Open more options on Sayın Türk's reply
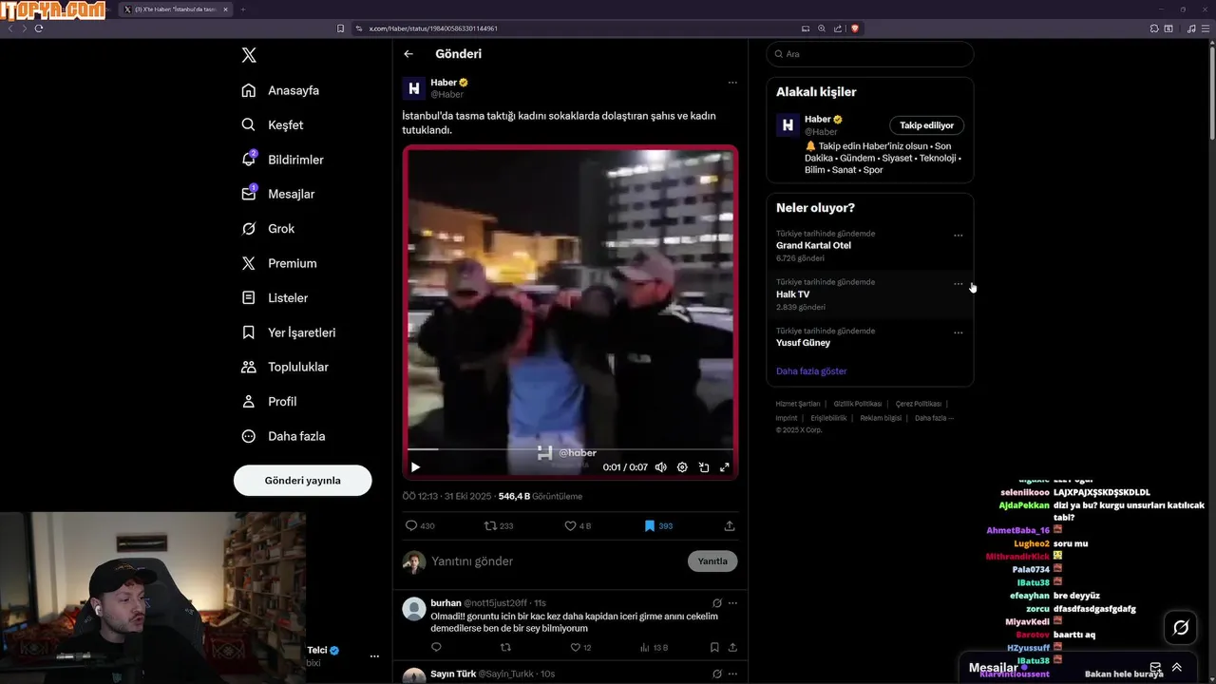Screen dimensions: 1216x684 pos(732,674)
